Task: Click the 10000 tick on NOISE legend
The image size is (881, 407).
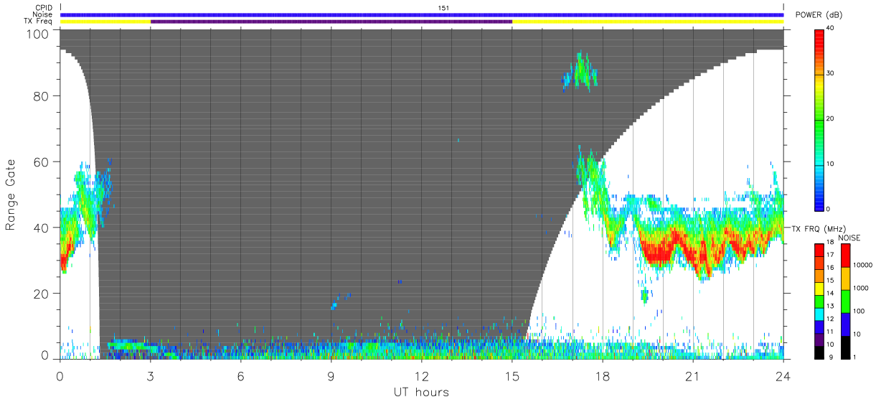Action: [863, 264]
